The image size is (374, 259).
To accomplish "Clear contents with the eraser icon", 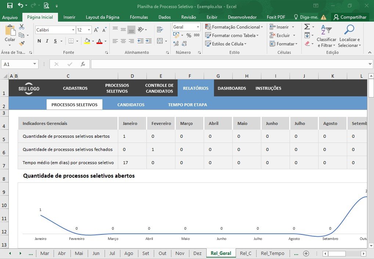I will (x=307, y=44).
